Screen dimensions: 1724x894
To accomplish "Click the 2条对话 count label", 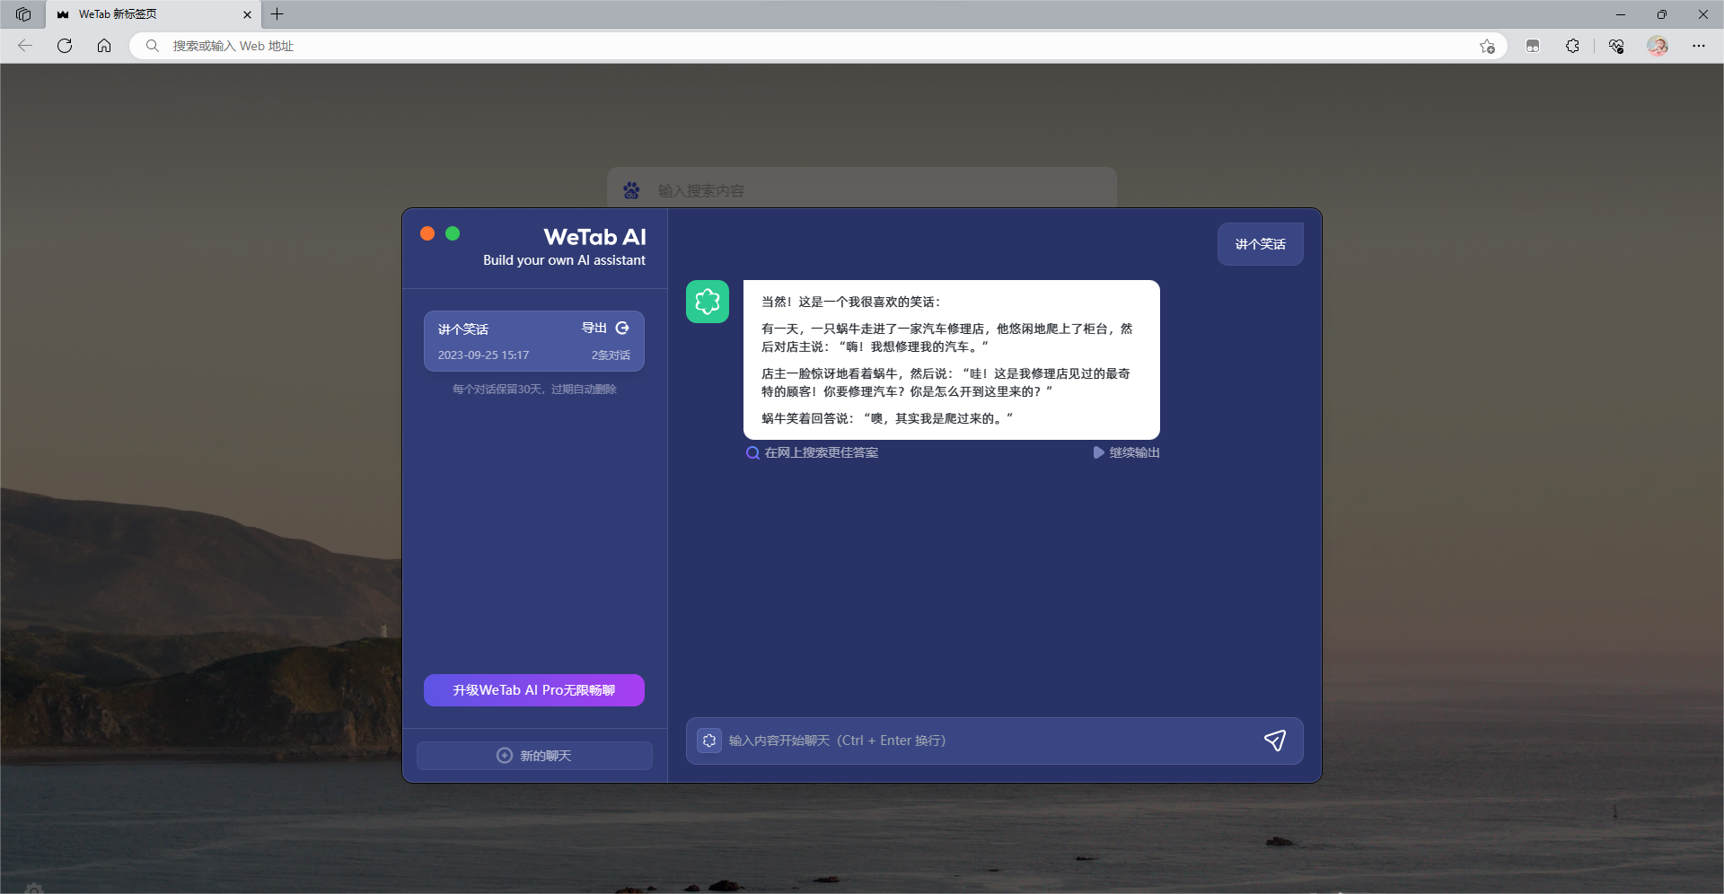I will 611,355.
